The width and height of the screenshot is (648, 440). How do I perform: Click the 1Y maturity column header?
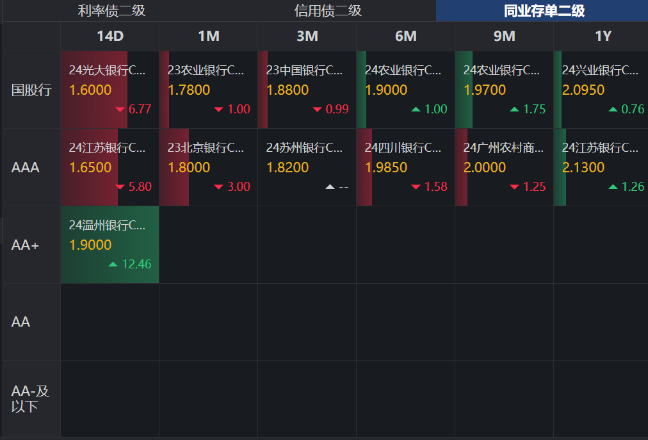tap(603, 37)
